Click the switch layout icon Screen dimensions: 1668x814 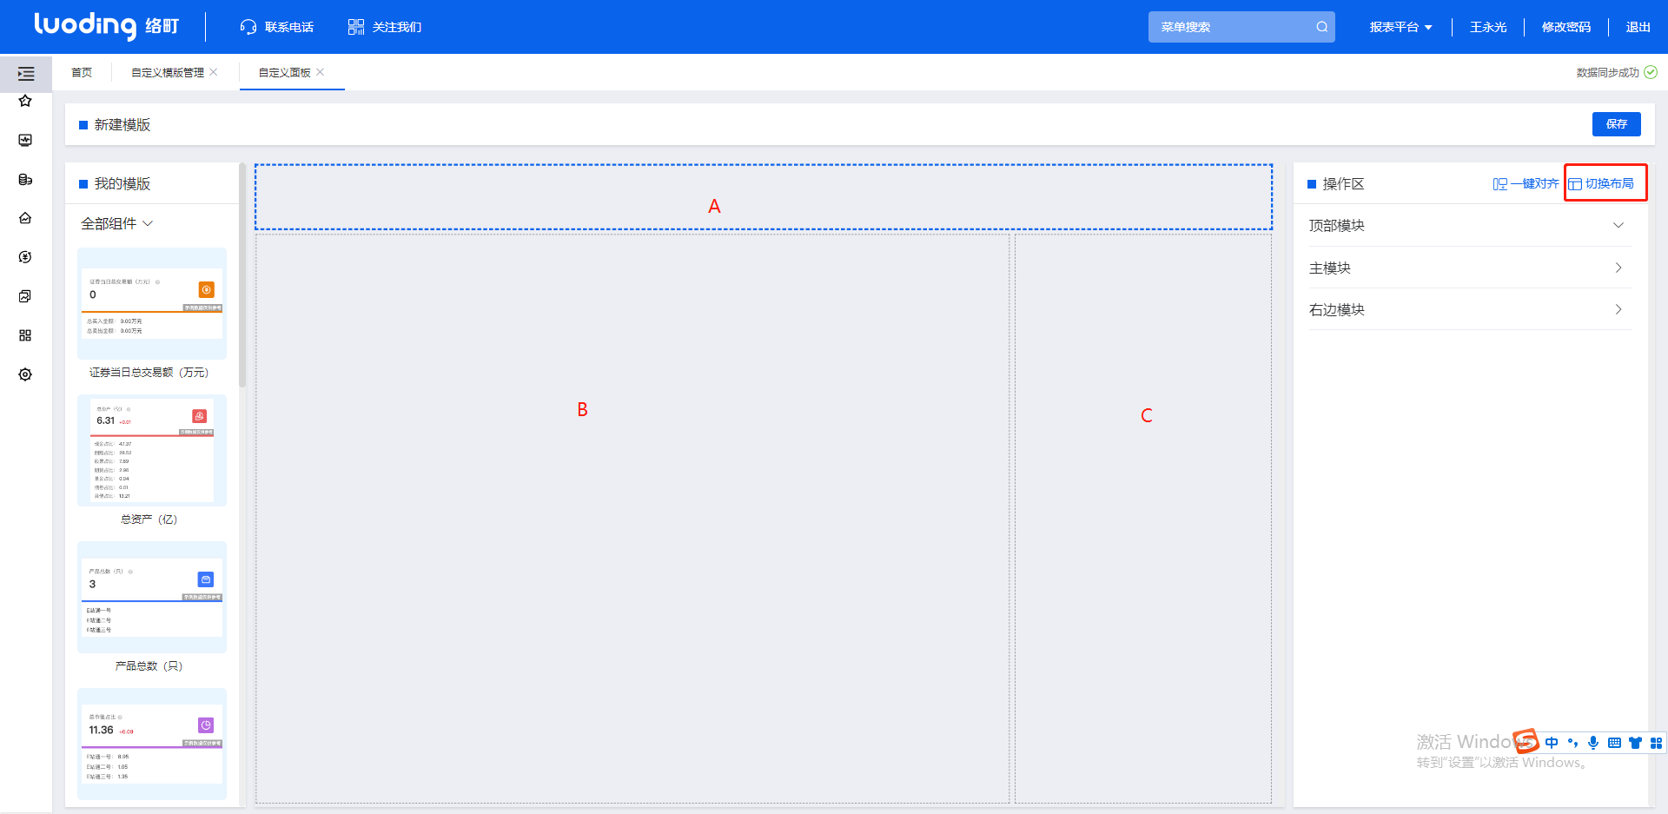[1575, 184]
